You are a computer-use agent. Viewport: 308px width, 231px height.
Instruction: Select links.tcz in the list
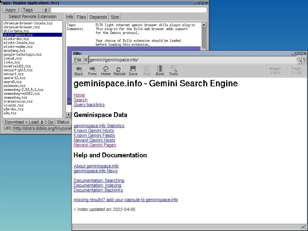[x=32, y=62]
